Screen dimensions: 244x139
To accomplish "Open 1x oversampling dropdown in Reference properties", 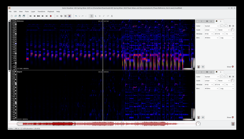I will click(x=230, y=34).
